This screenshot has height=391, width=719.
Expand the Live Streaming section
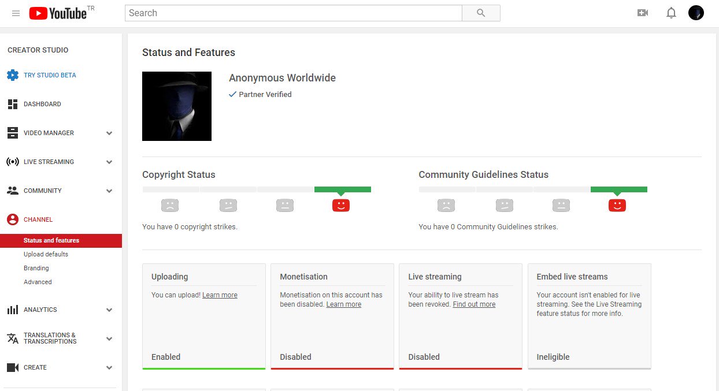109,162
